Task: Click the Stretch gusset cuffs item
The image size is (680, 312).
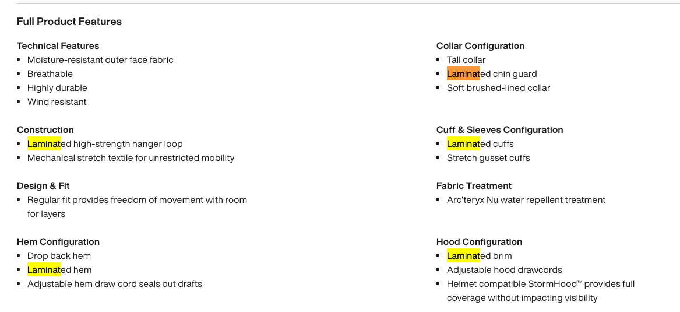Action: tap(488, 157)
